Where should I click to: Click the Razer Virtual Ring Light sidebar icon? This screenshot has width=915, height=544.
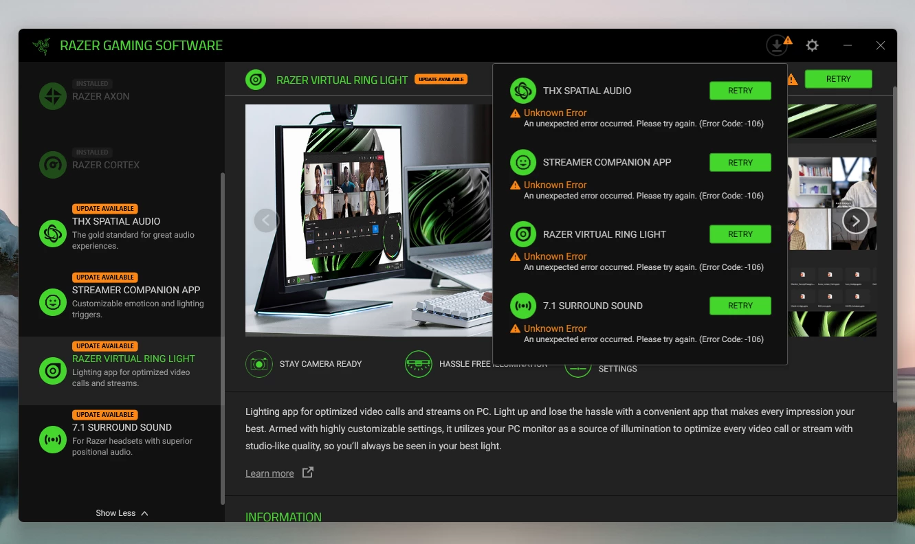(53, 371)
